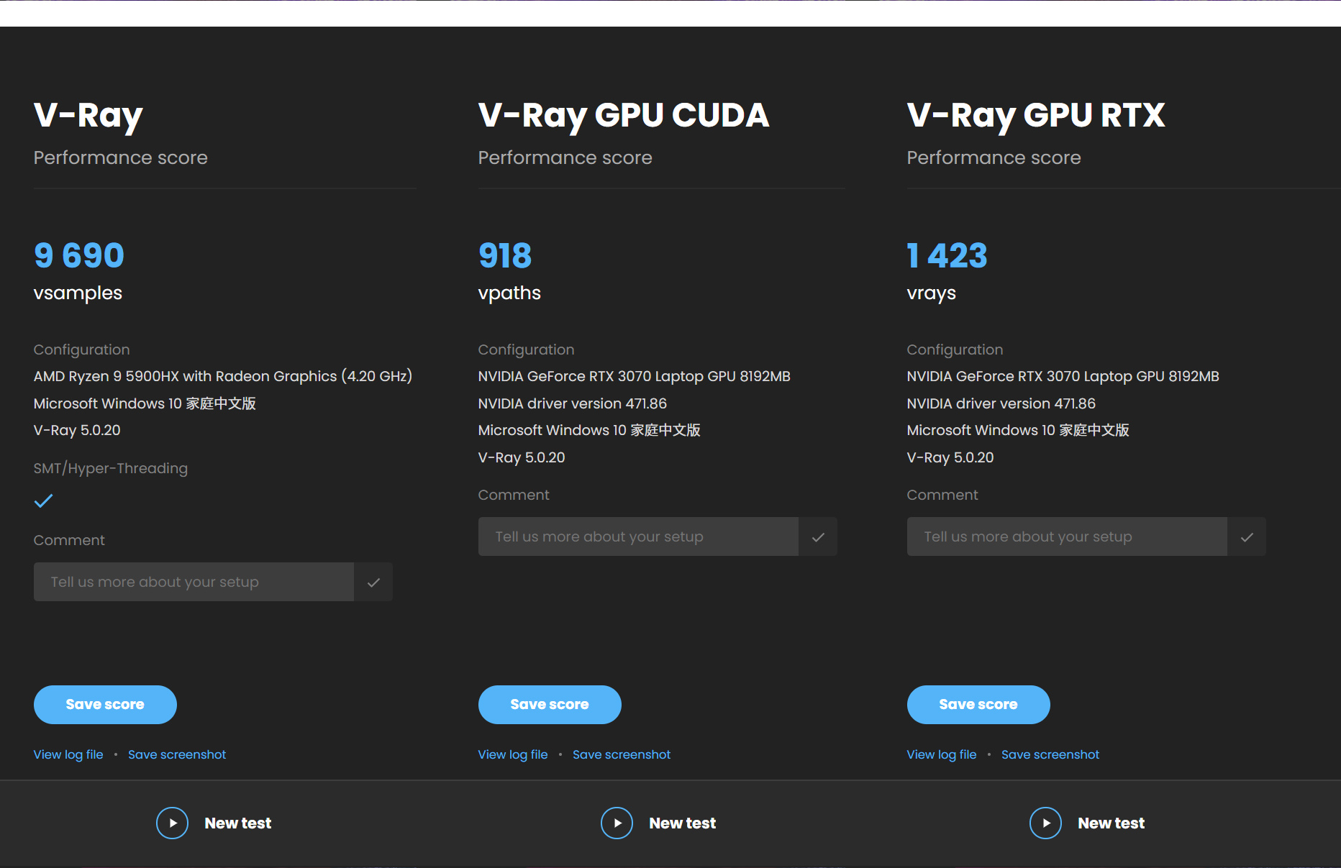Select the 918 vpaths score

(505, 255)
